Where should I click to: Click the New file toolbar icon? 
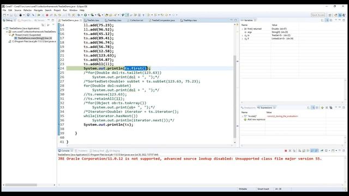(4, 15)
